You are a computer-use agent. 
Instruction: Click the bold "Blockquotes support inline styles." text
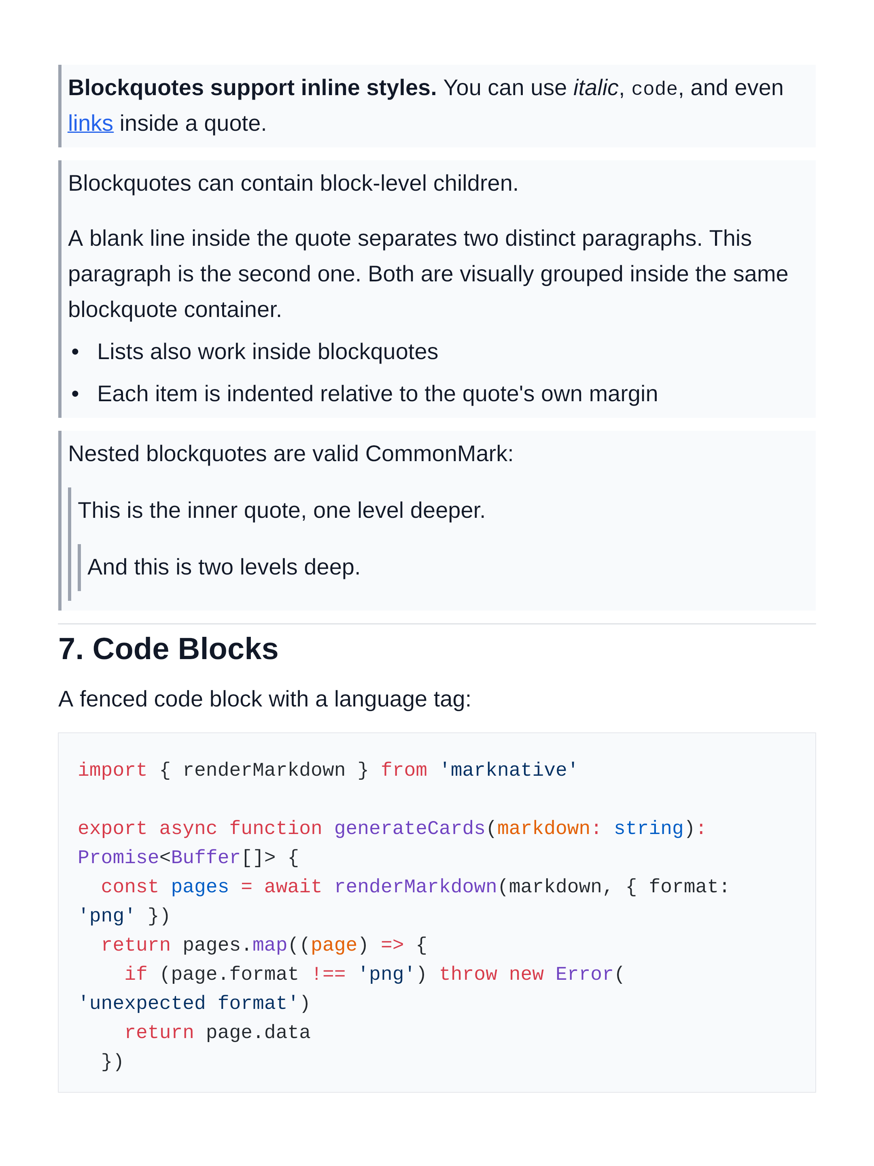click(x=252, y=88)
